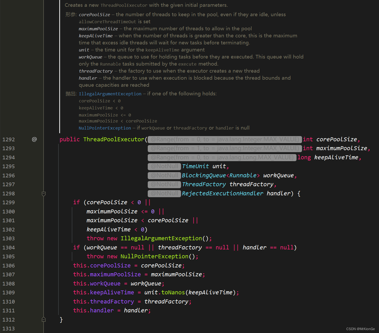Viewport: 379px width, 333px height.
Task: Click 'allowCoreThreadTimeOut' in the Javadoc
Action: point(108,22)
